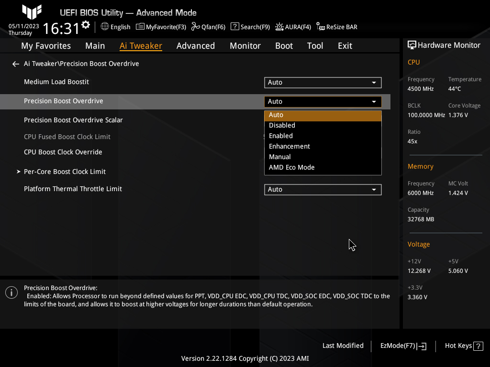
Task: Click the info icon in the help pane
Action: [x=11, y=292]
